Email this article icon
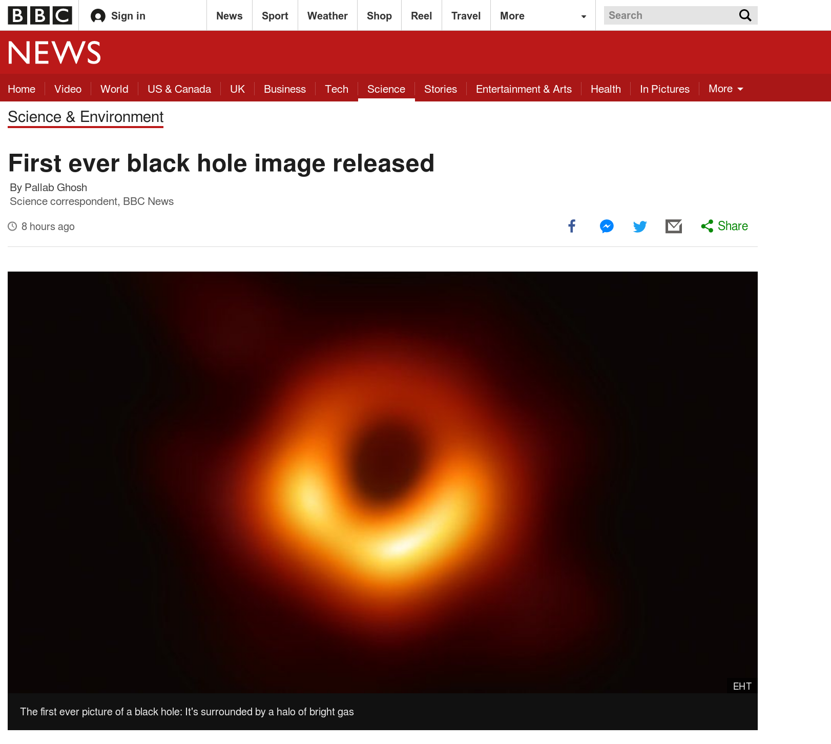The width and height of the screenshot is (831, 744). (674, 226)
